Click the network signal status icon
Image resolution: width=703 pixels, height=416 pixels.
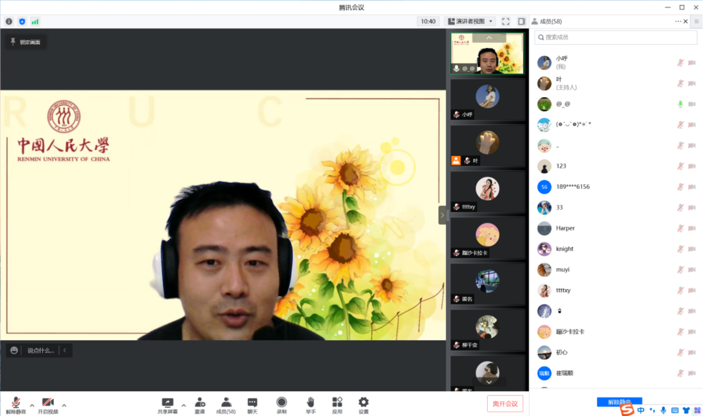tap(35, 21)
